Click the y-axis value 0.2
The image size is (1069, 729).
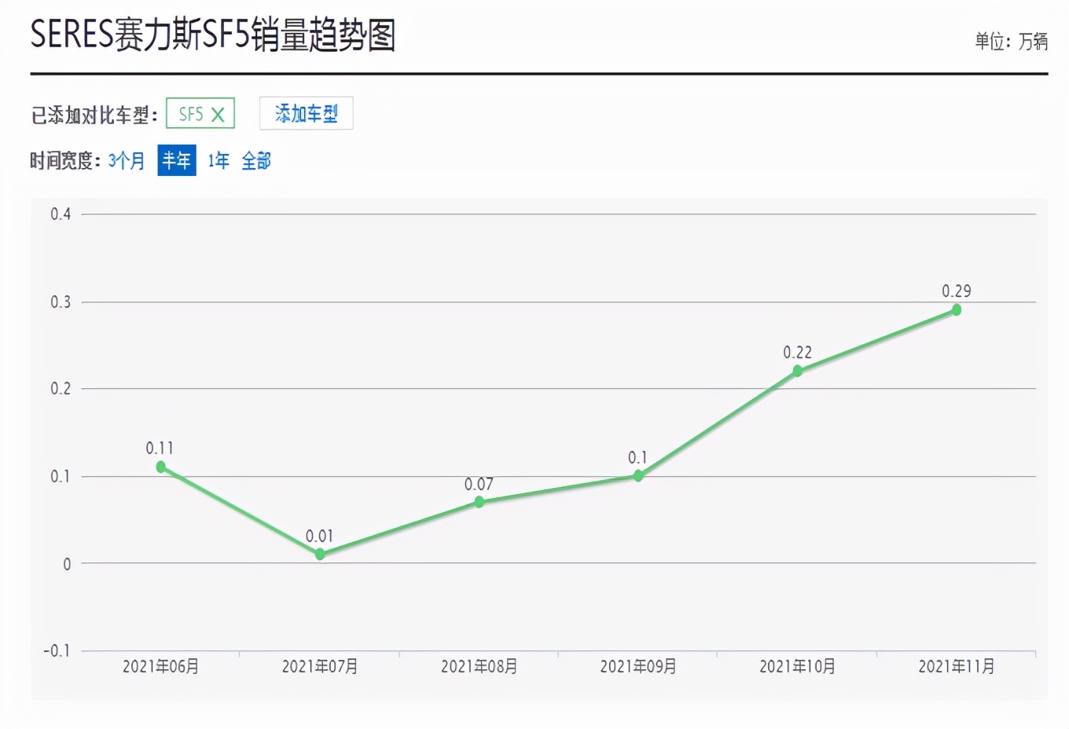coord(61,388)
